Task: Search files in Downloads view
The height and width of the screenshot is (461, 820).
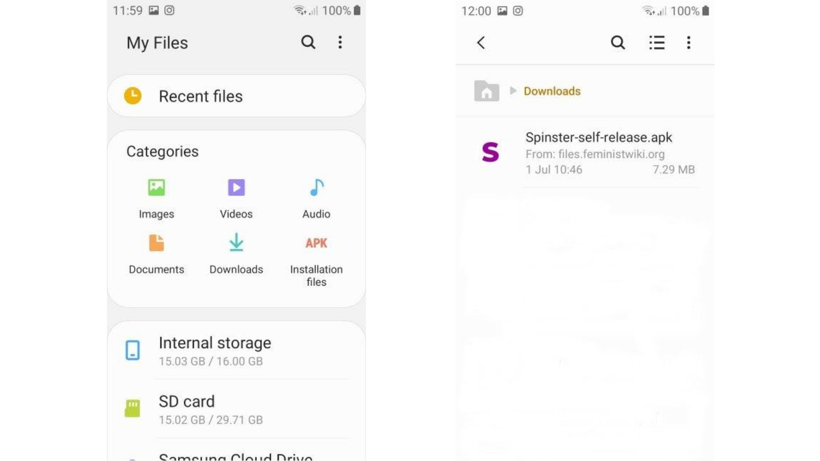Action: 619,43
